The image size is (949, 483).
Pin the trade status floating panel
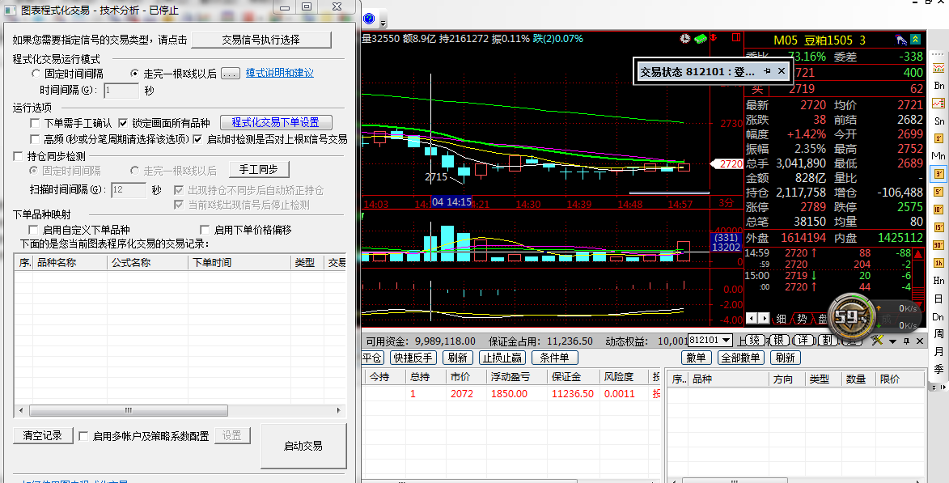[x=767, y=71]
